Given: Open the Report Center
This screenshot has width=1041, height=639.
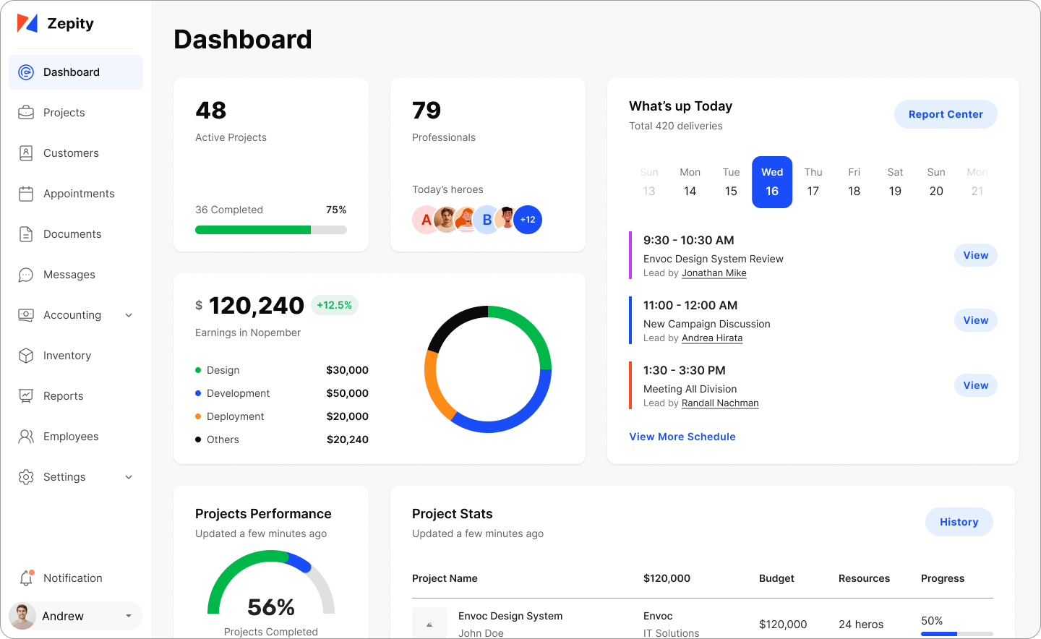Looking at the screenshot, I should click(x=946, y=114).
